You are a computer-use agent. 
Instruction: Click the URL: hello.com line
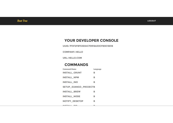tap(72, 58)
